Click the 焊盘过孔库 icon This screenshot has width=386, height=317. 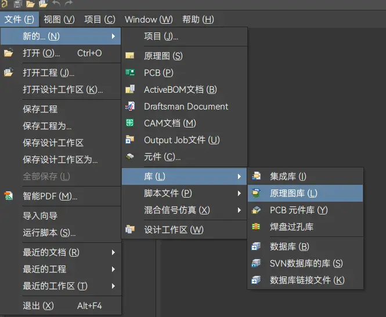[x=256, y=227]
